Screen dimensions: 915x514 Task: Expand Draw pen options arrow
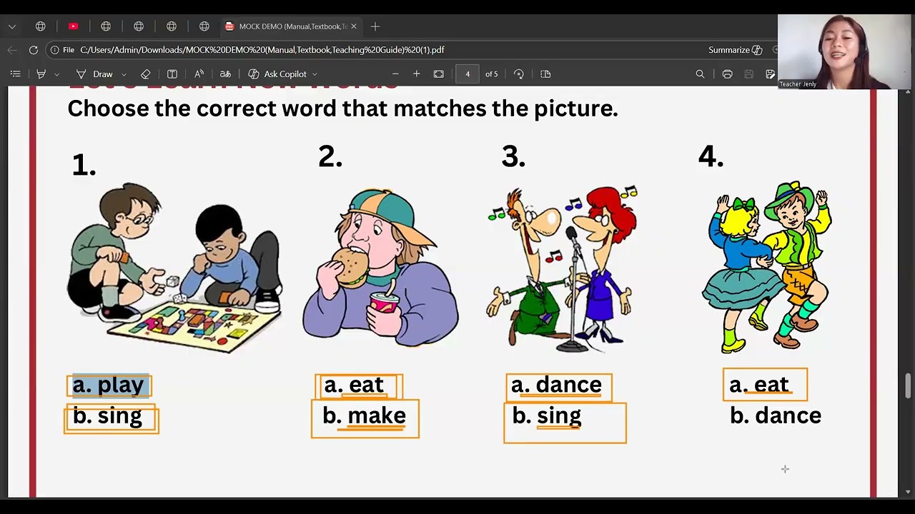tap(124, 74)
